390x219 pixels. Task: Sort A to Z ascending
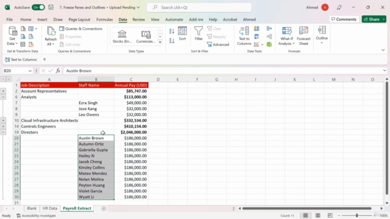click(x=172, y=31)
